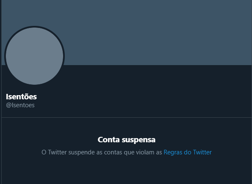Select the display name Isentões

coord(21,96)
